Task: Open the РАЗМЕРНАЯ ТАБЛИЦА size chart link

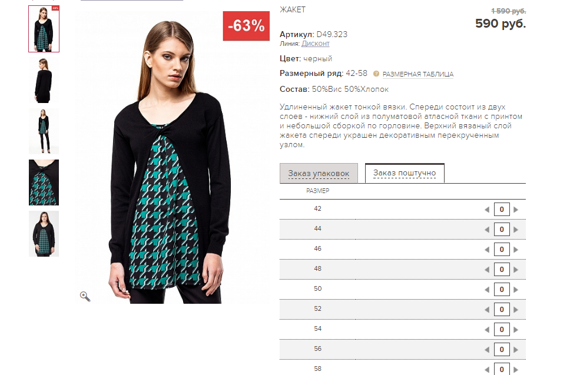Action: 418,74
